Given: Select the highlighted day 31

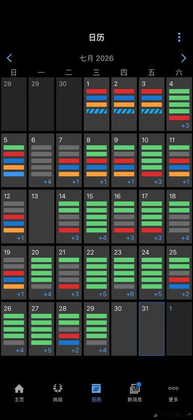Looking at the screenshot, I should (x=152, y=329).
